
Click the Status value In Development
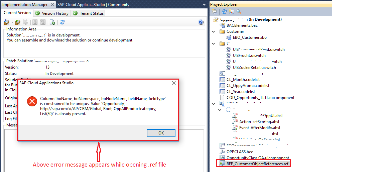click(59, 74)
